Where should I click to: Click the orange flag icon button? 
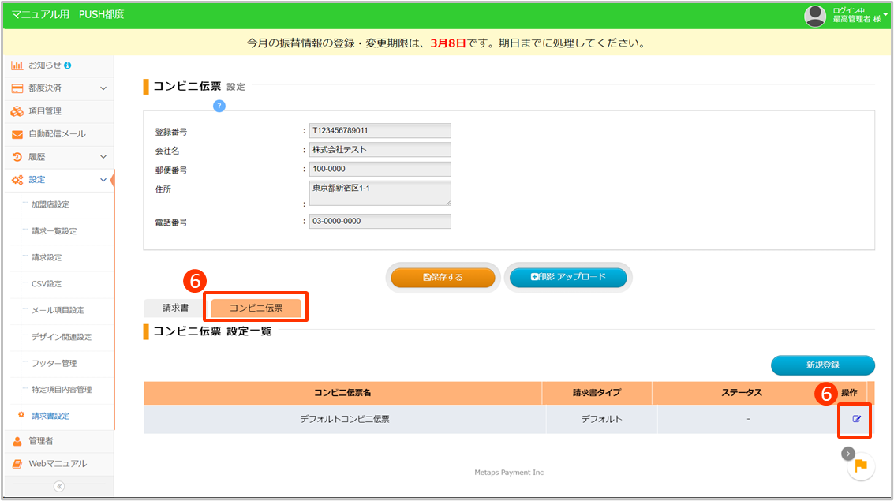pyautogui.click(x=861, y=465)
